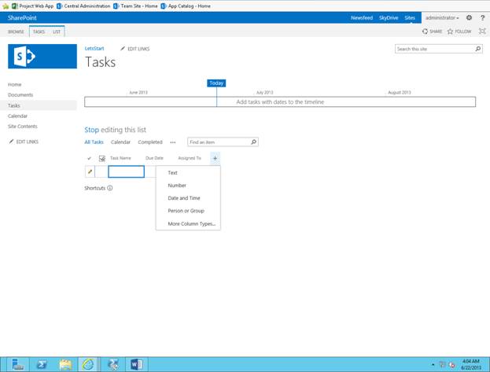490x372 pixels.
Task: Click the Today timeline marker
Action: [216, 83]
